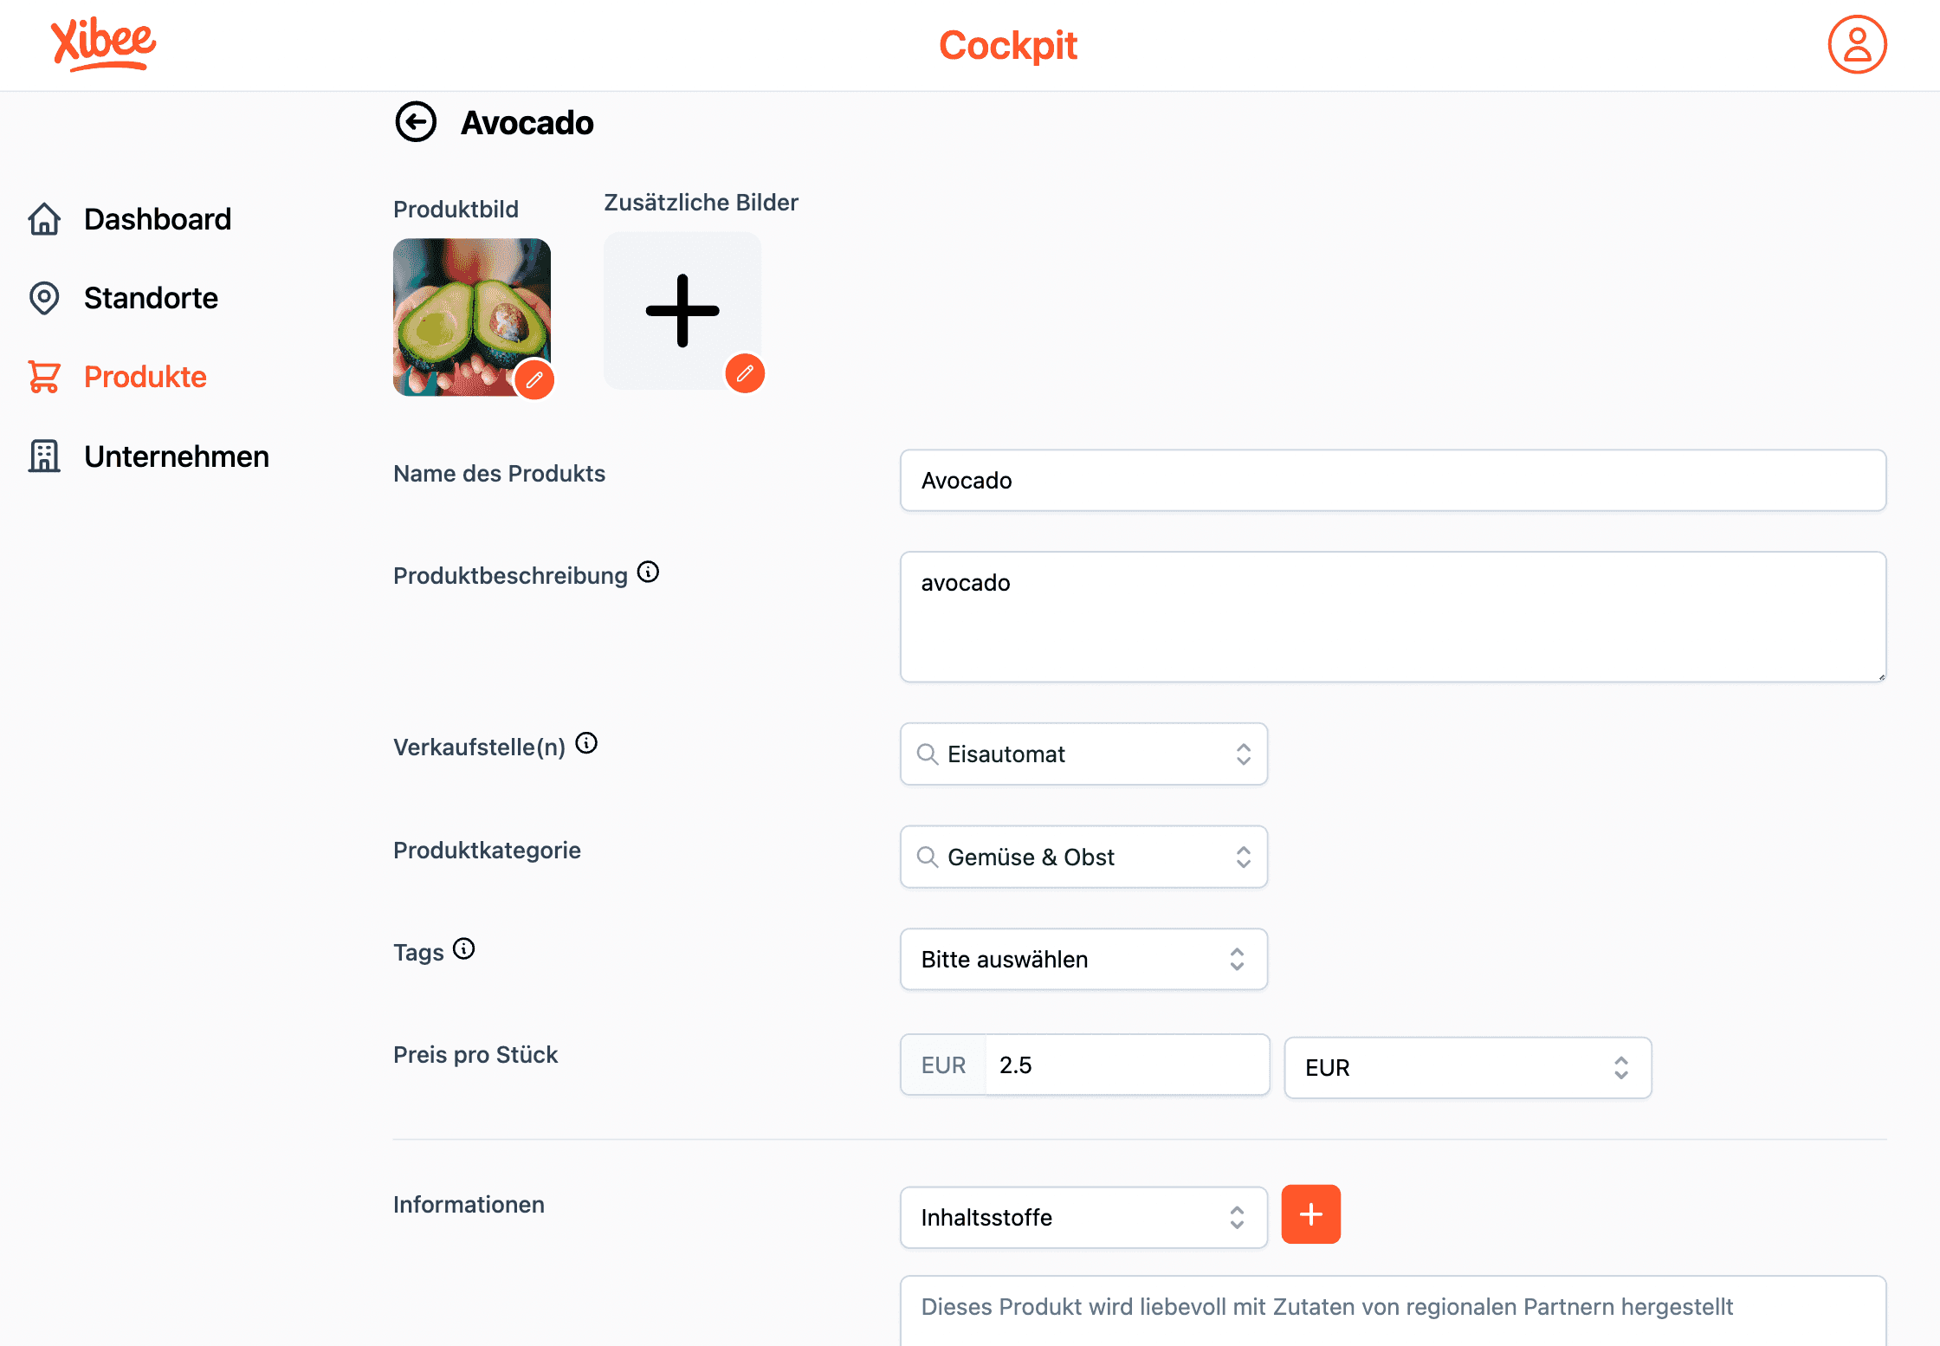Add an additional image via plus tile

682,310
